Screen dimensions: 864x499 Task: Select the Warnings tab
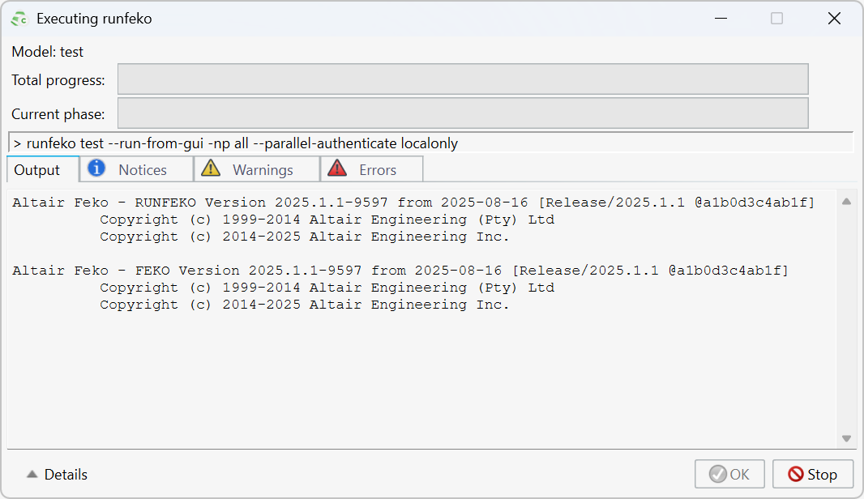tap(256, 169)
